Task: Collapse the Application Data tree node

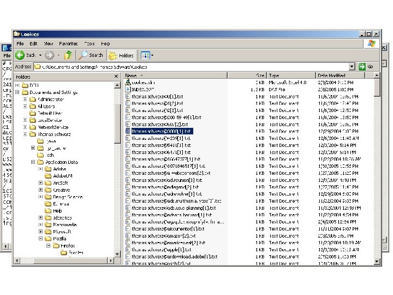Action: coord(33,162)
